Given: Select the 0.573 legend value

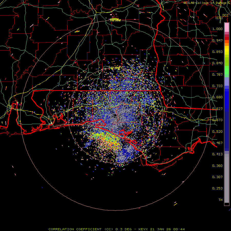Looking at the screenshot, I should pos(217,120).
